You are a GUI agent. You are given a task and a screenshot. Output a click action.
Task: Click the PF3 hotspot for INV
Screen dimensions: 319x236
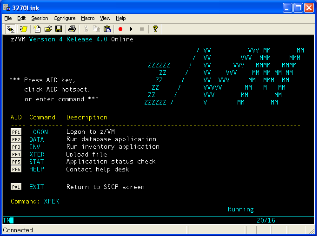pyautogui.click(x=16, y=147)
